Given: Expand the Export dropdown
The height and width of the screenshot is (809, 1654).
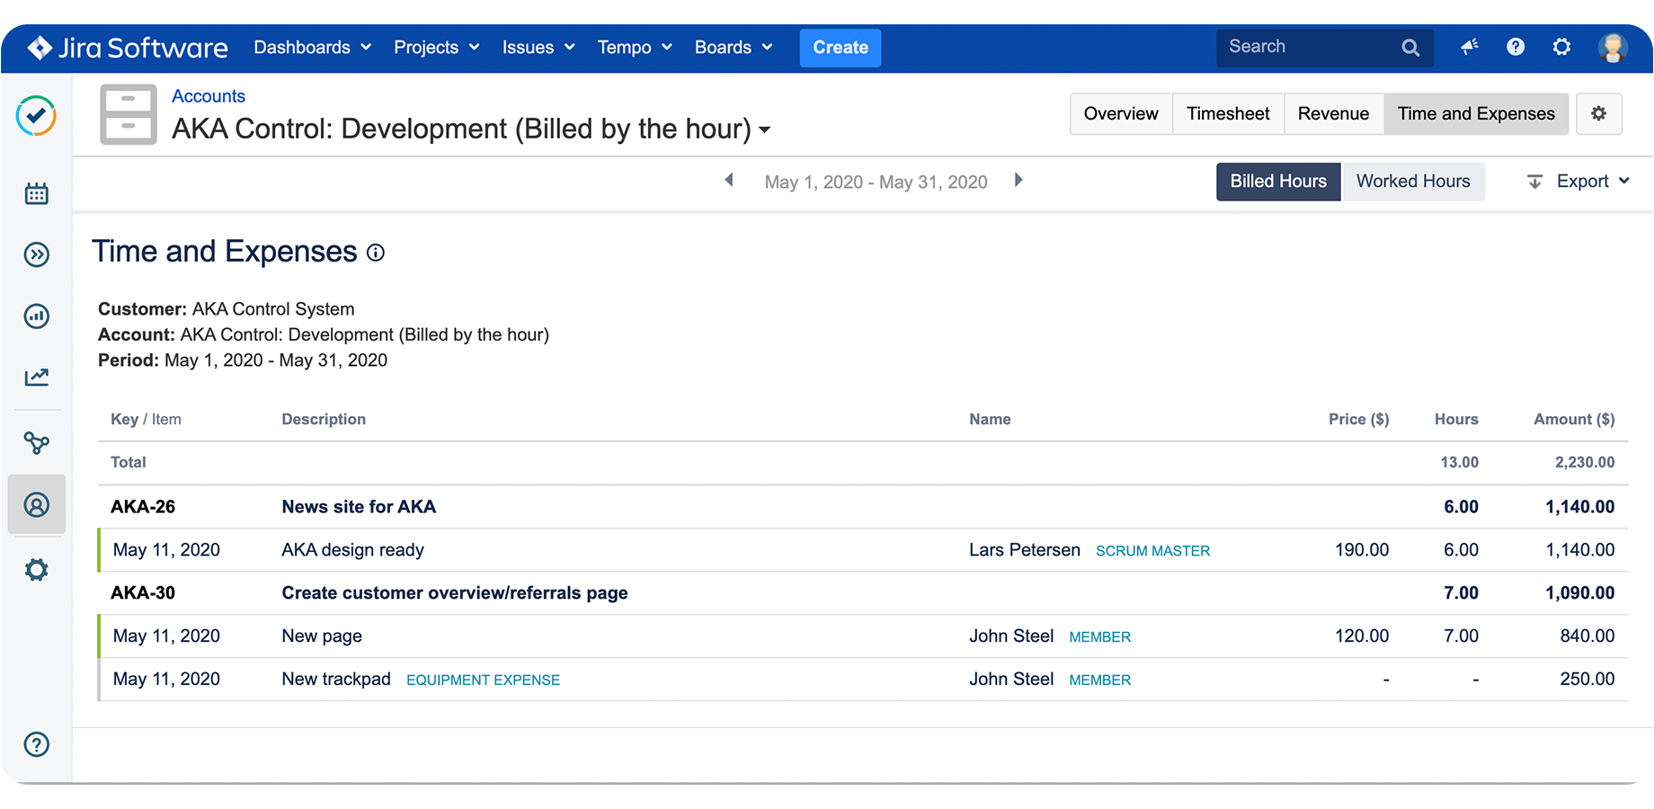Looking at the screenshot, I should pos(1579,182).
